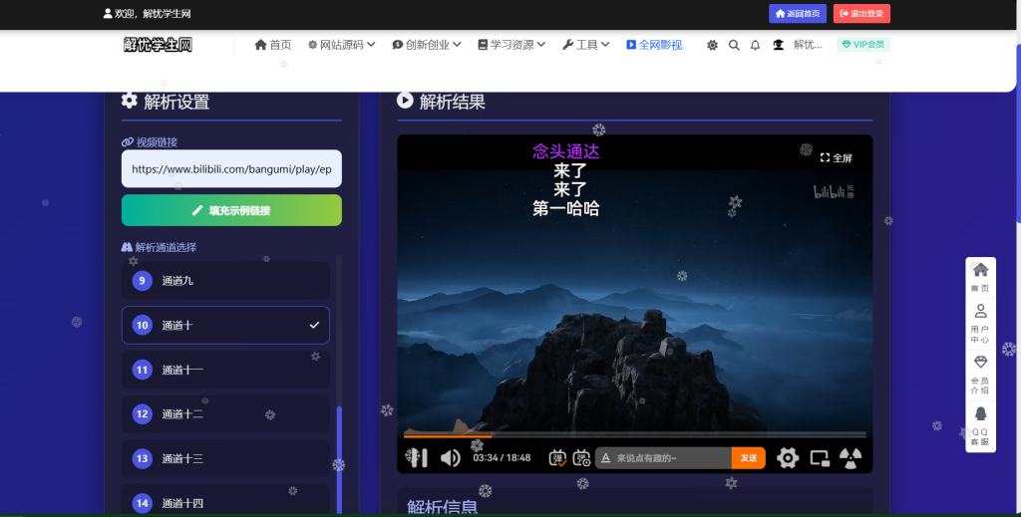Click the video link input field
The width and height of the screenshot is (1021, 517).
(231, 168)
